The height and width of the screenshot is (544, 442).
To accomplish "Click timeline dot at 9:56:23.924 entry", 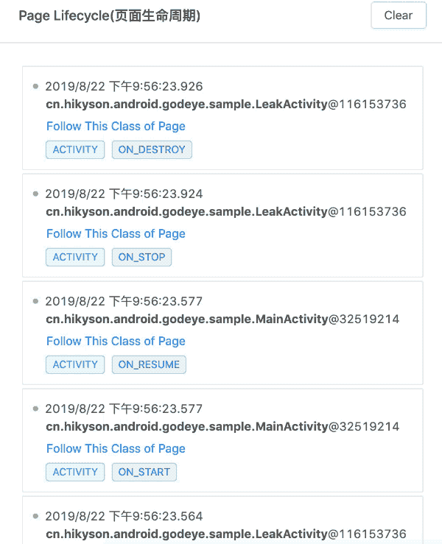I will click(x=35, y=194).
